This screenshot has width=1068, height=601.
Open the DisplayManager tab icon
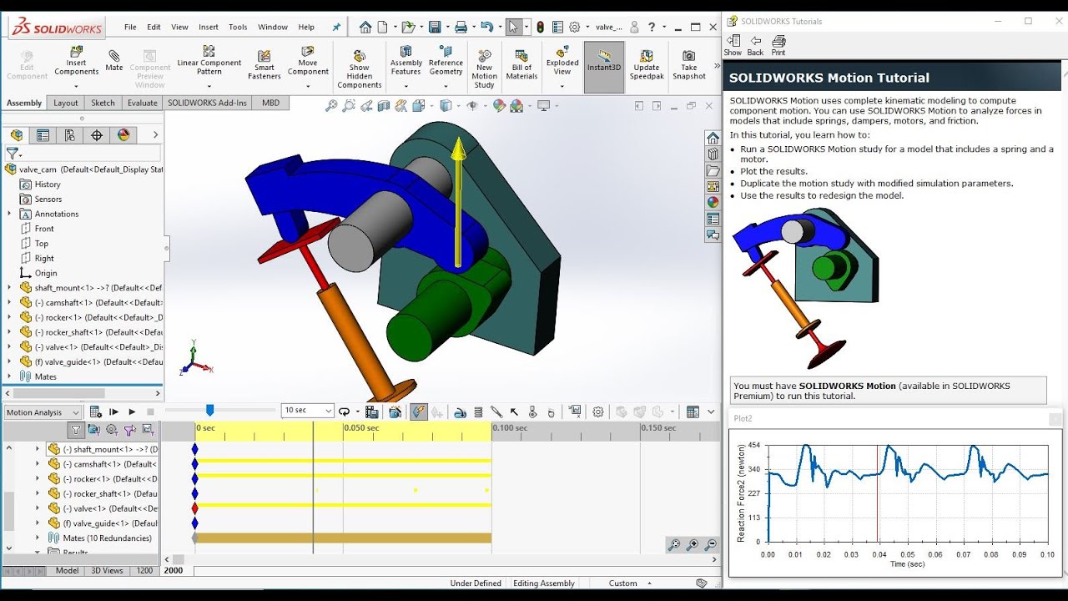[x=123, y=135]
